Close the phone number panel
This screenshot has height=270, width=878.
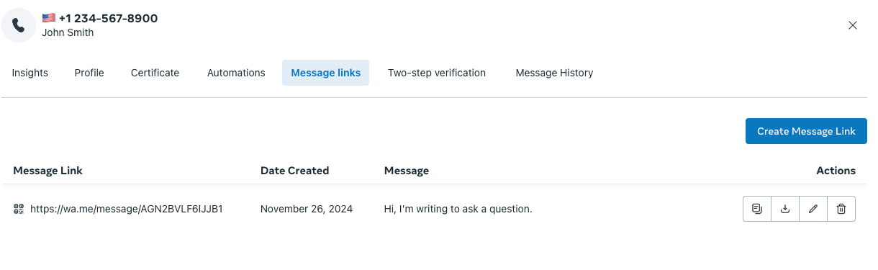[x=853, y=25]
